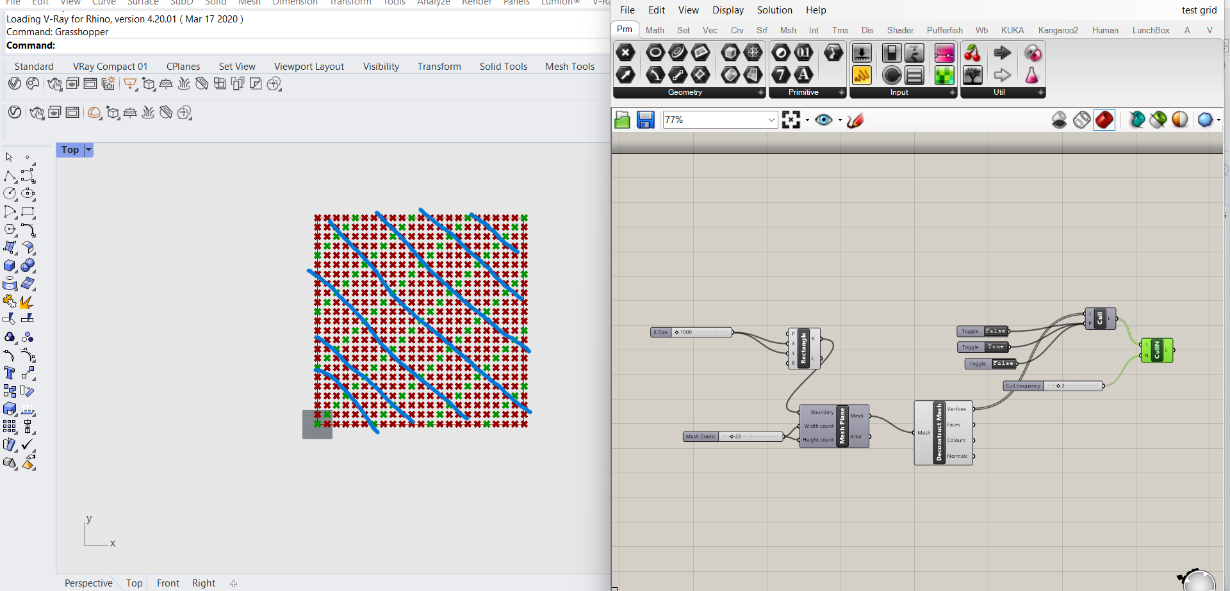
Task: Select the Integer 7 parameter icon in Primitive
Action: [x=781, y=75]
